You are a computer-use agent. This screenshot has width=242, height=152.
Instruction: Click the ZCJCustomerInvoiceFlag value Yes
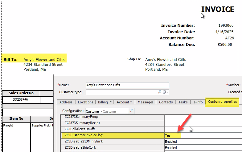click(x=168, y=135)
